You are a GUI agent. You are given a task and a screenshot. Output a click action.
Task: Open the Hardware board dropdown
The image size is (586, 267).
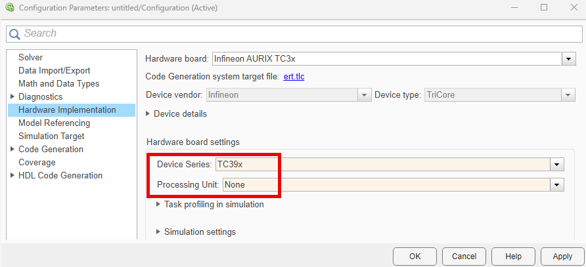[568, 59]
